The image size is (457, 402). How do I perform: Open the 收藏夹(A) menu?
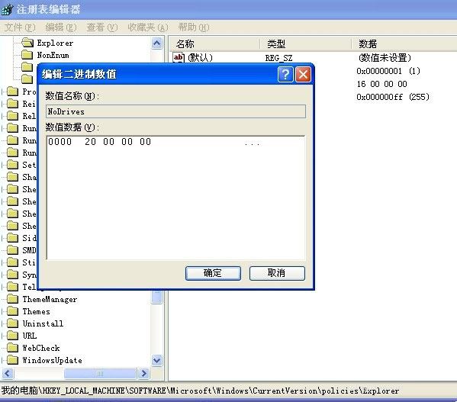pyautogui.click(x=148, y=27)
